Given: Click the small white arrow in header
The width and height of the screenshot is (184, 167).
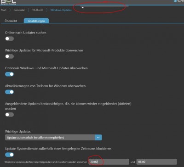Looking at the screenshot, I should (x=82, y=7).
